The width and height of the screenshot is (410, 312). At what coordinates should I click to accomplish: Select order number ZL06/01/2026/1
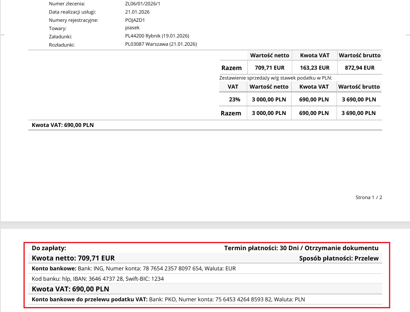[143, 4]
